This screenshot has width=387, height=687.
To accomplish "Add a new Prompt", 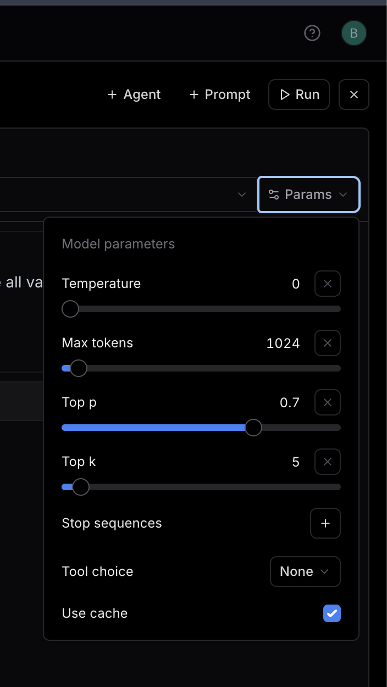I will [219, 95].
